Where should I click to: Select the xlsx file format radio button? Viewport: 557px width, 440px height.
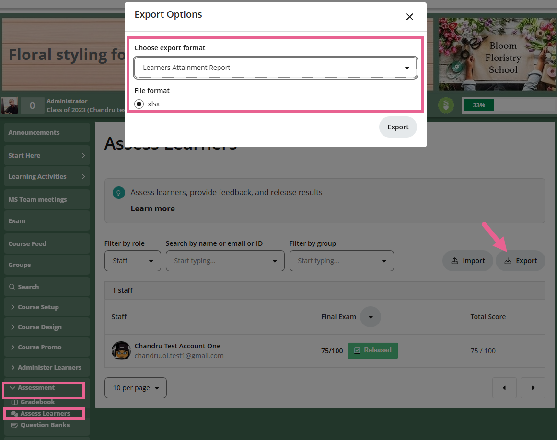[x=139, y=104]
